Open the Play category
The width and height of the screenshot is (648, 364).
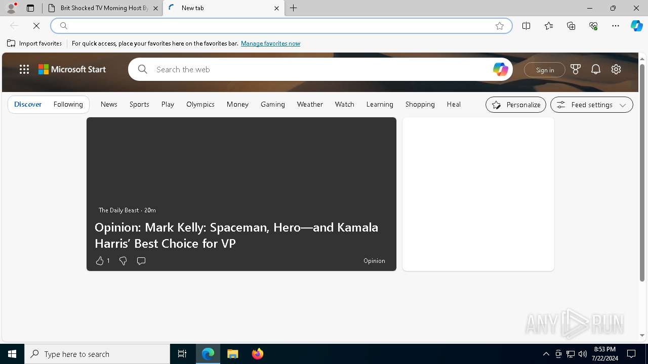pyautogui.click(x=168, y=104)
